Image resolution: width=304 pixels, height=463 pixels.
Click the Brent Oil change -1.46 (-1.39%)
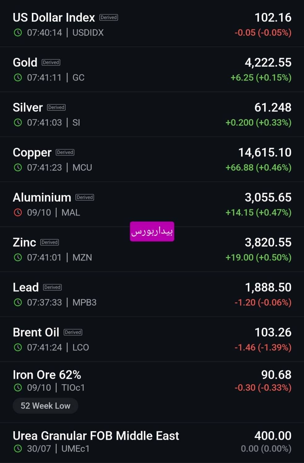[263, 347]
